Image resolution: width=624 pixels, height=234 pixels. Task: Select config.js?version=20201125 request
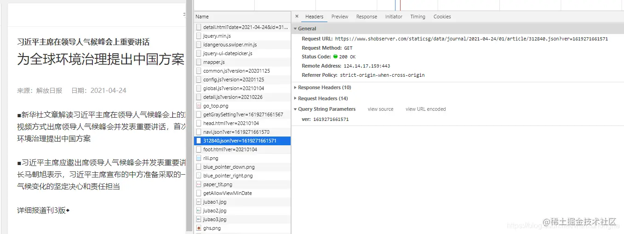(x=242, y=80)
